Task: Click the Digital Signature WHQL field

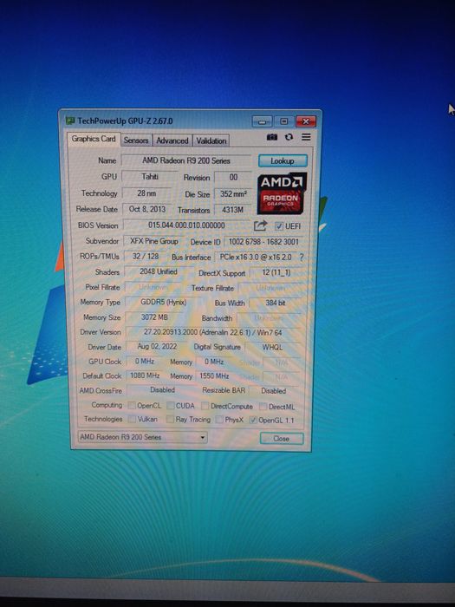Action: pyautogui.click(x=272, y=347)
